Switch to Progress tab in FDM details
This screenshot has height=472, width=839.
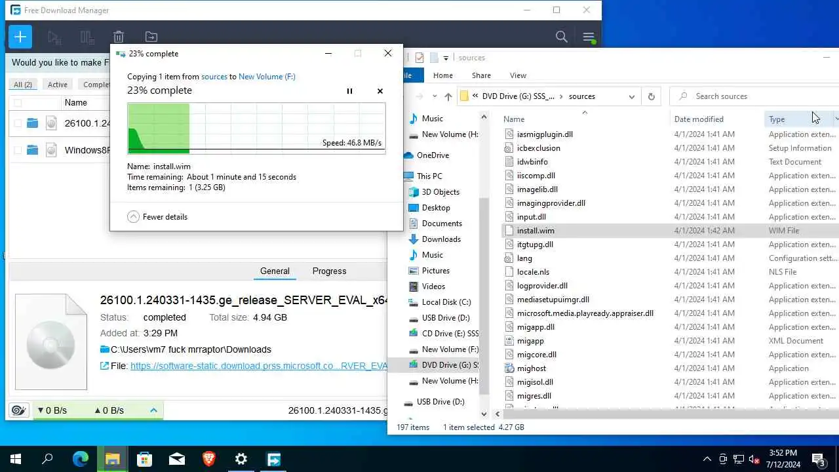pos(329,271)
